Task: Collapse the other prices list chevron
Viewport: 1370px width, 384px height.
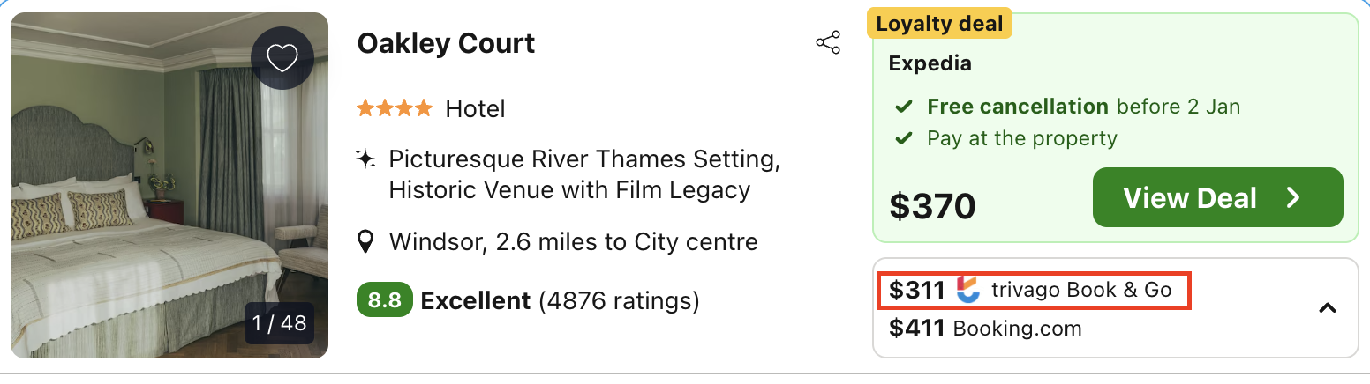Action: [1327, 308]
